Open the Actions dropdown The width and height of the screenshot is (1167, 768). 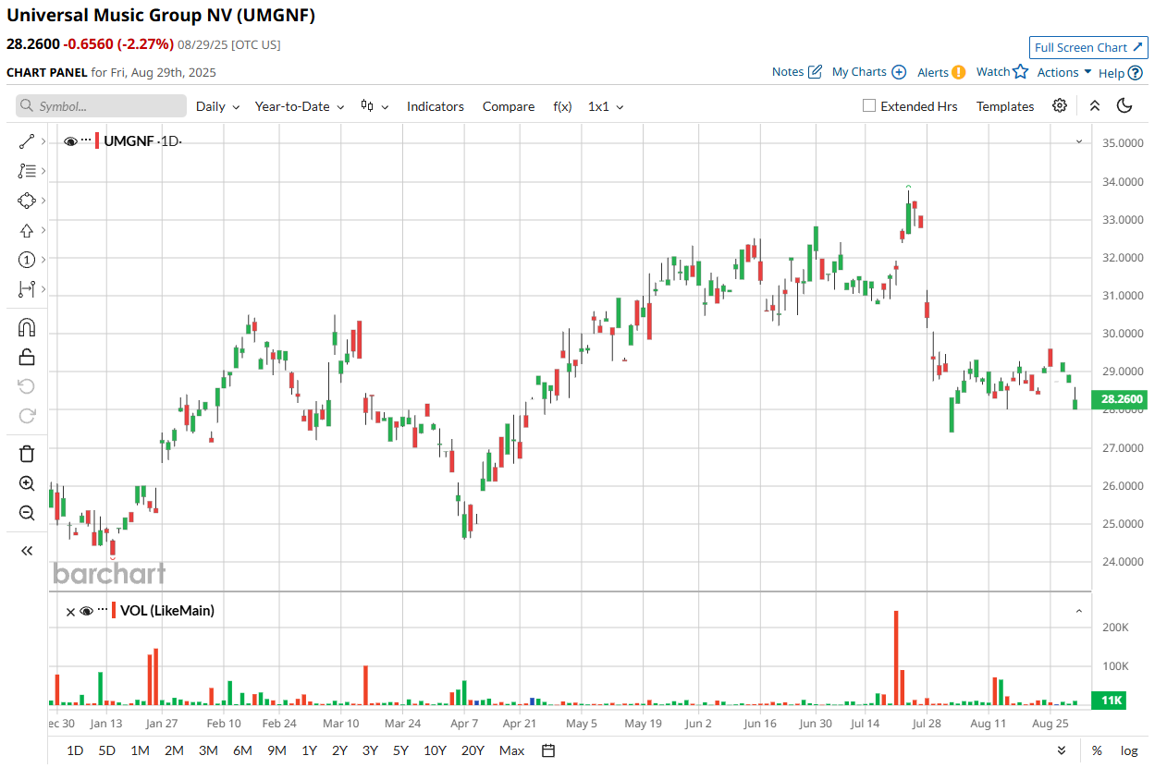(1064, 72)
